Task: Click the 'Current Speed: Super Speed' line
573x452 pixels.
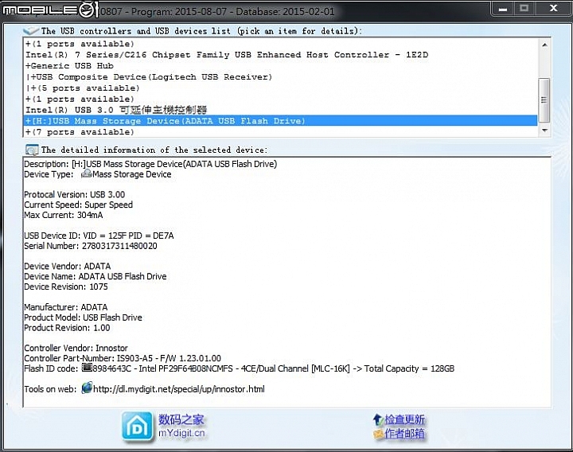Action: pos(78,205)
